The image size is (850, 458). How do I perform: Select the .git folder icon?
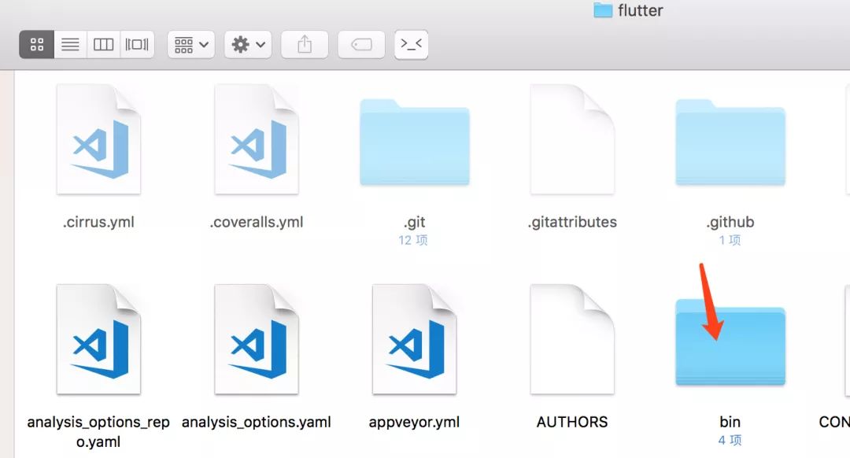[x=415, y=142]
